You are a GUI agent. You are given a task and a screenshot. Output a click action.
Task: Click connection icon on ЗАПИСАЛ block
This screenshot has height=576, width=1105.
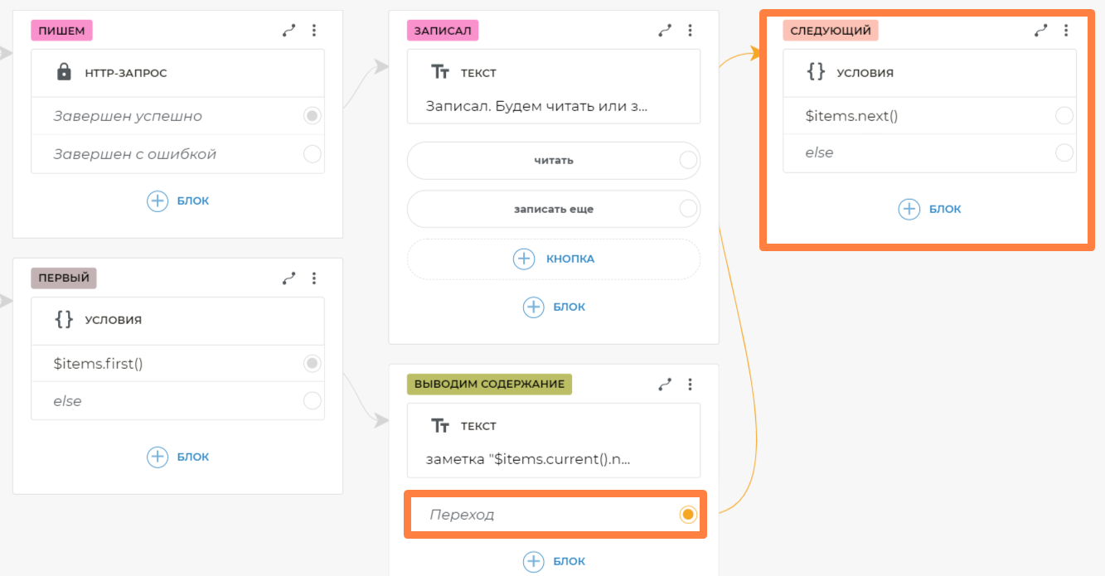664,31
